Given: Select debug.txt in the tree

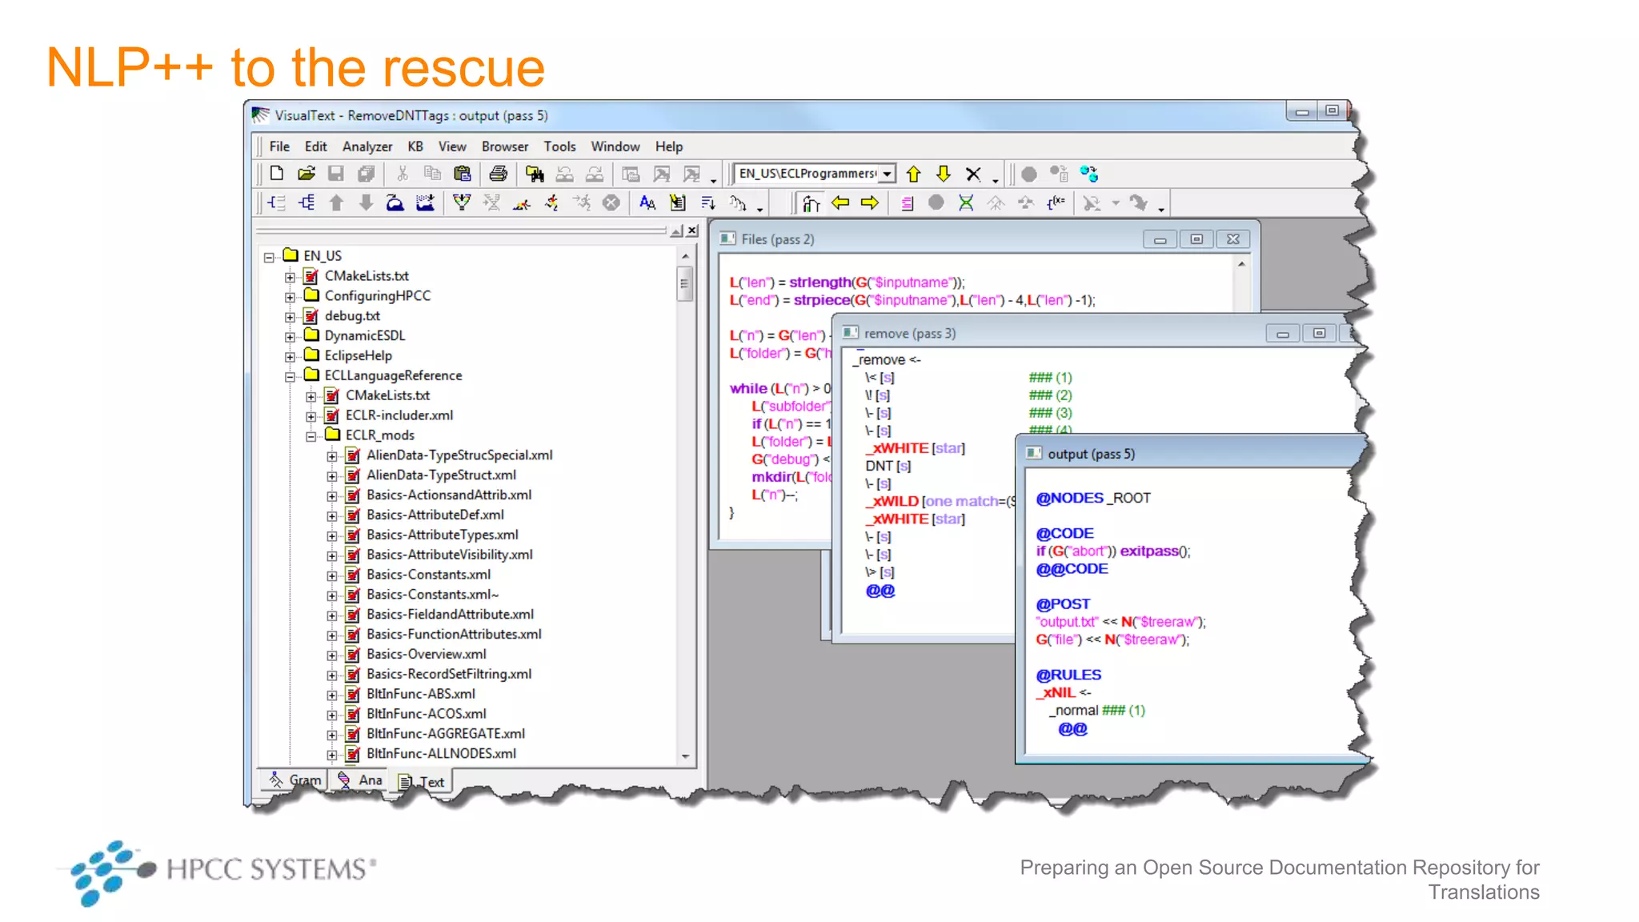Looking at the screenshot, I should [352, 316].
